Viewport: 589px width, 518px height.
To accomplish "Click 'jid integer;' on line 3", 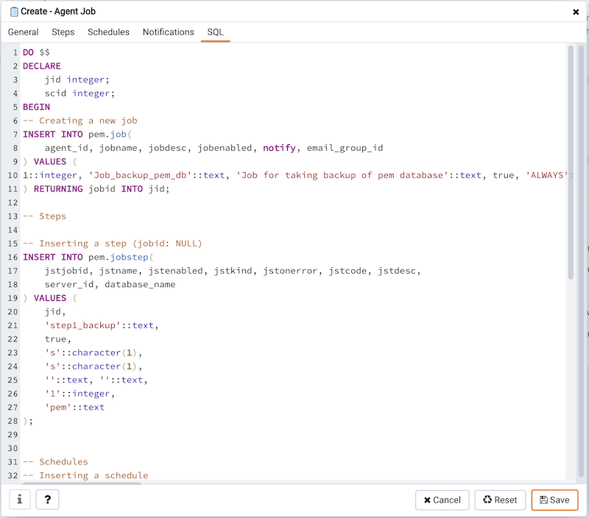I will [77, 79].
